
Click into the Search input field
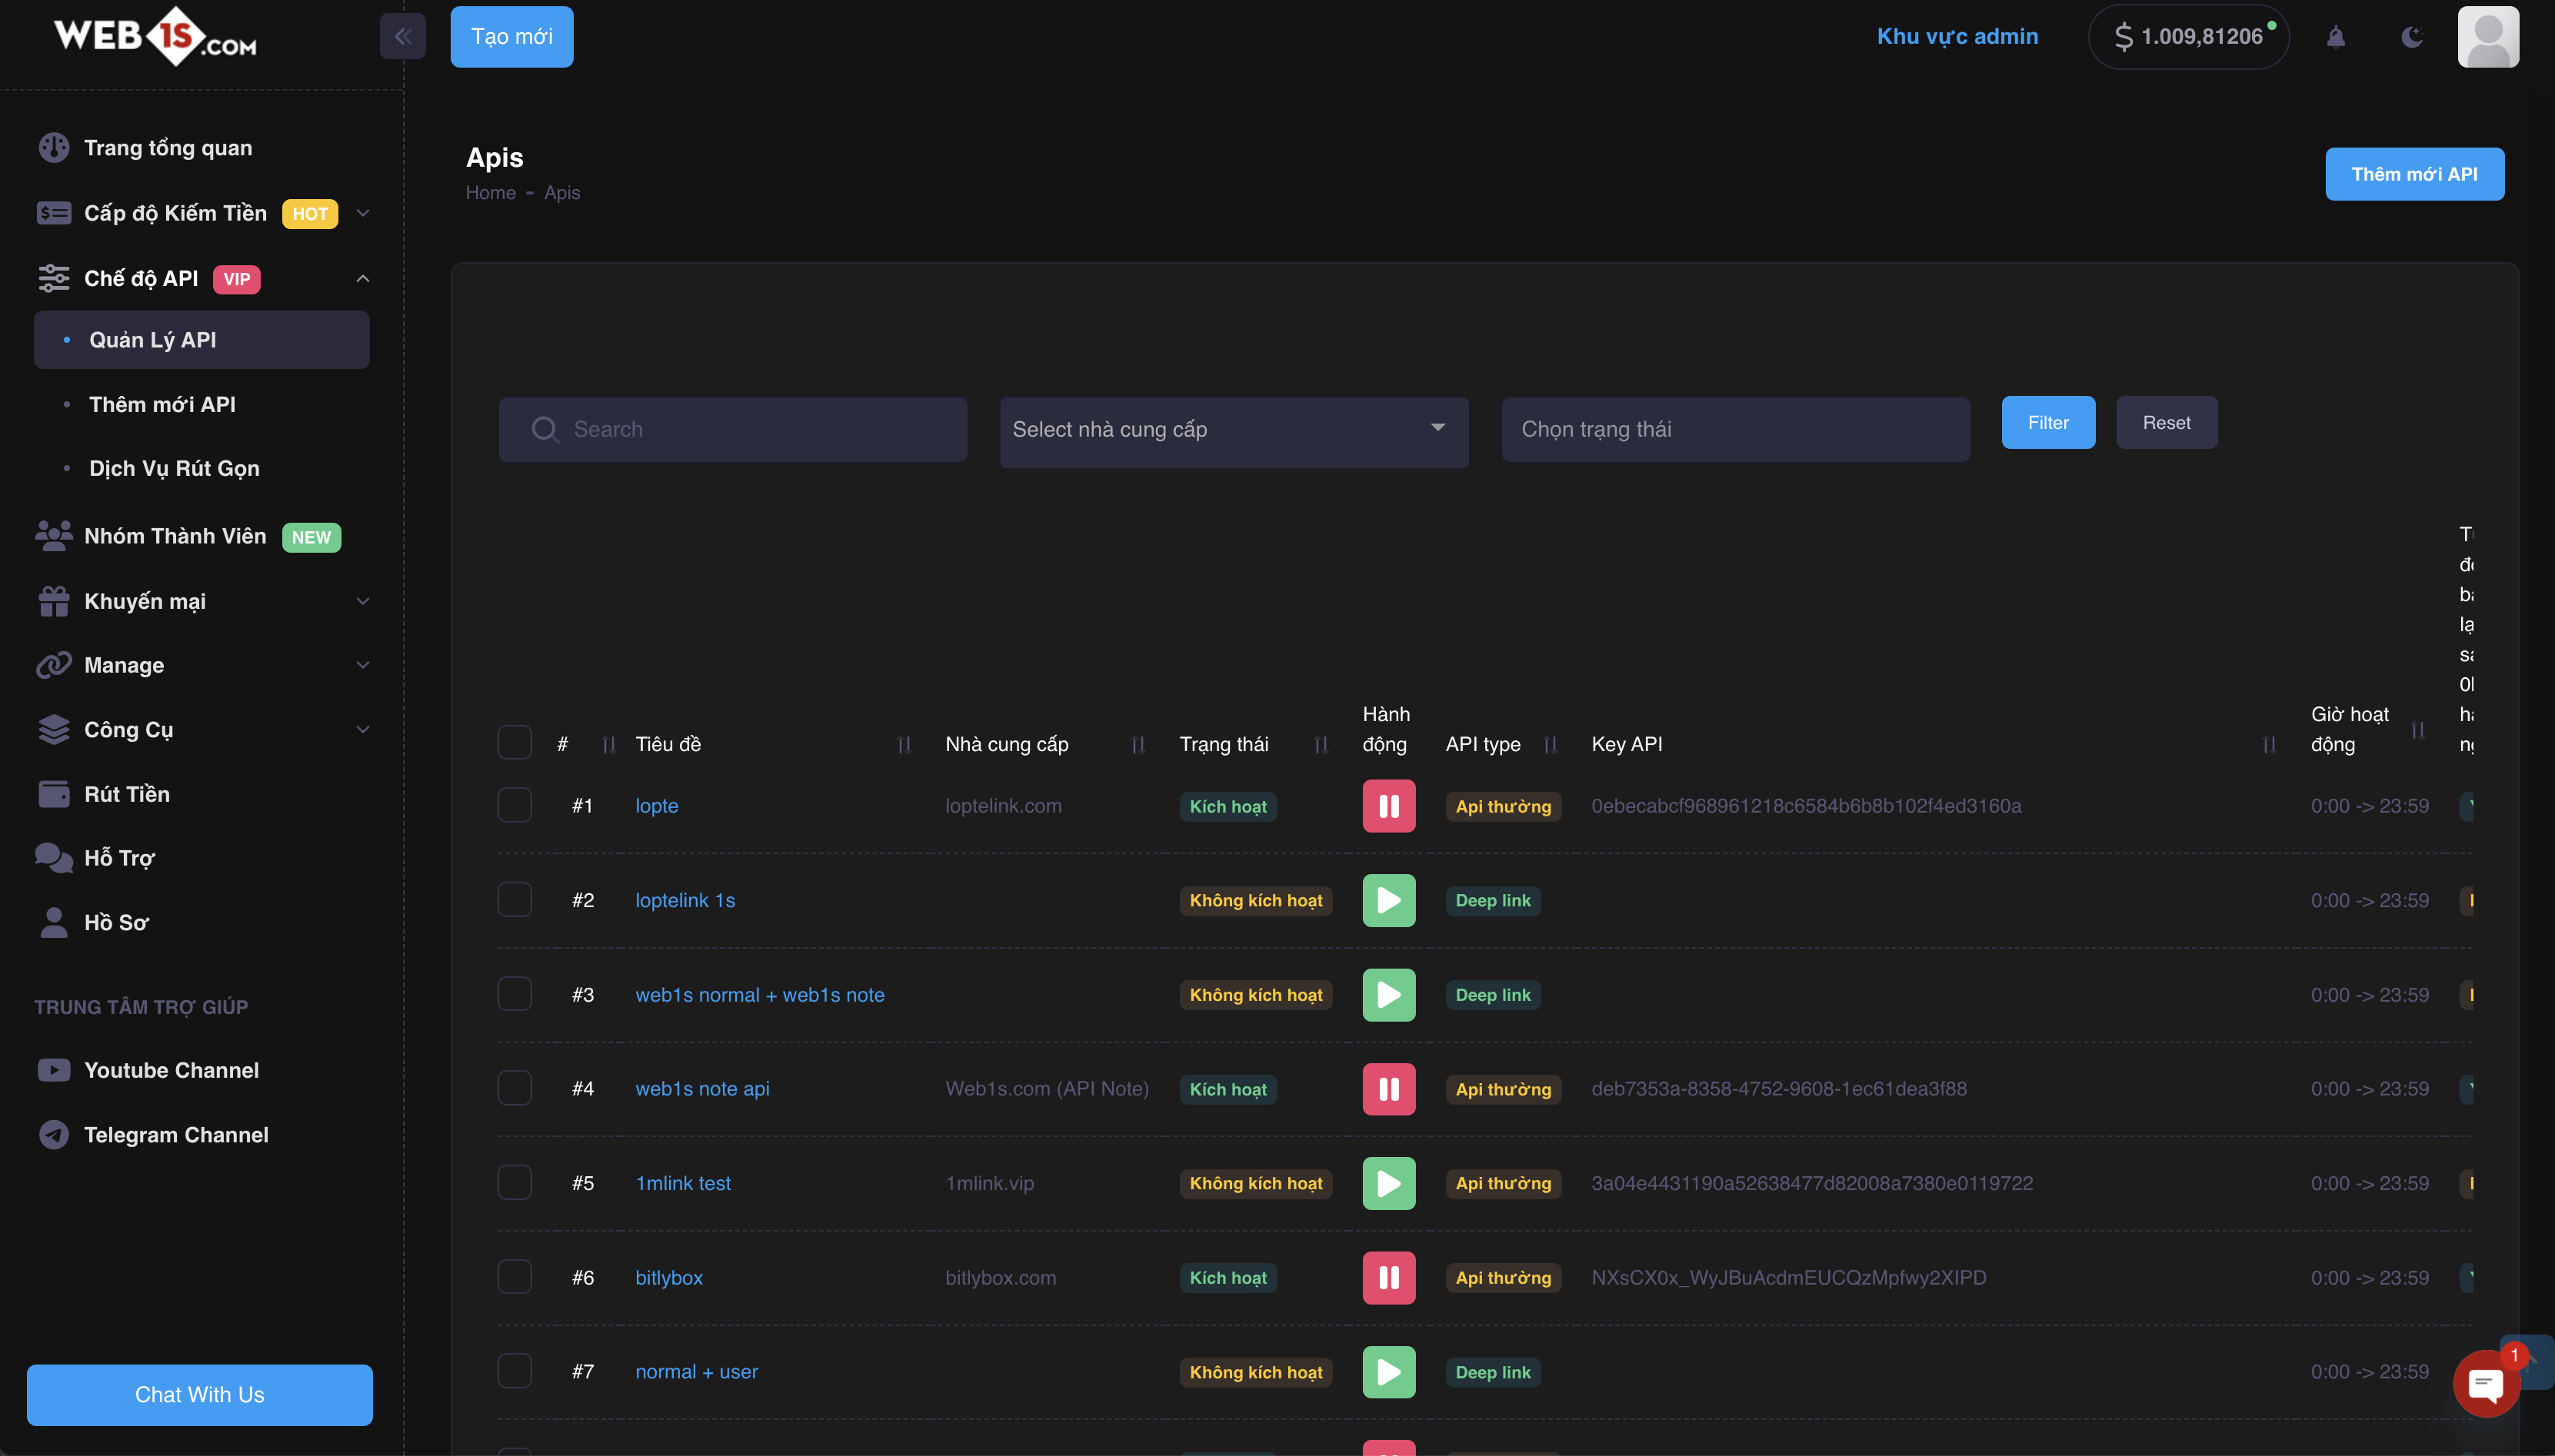coord(732,430)
